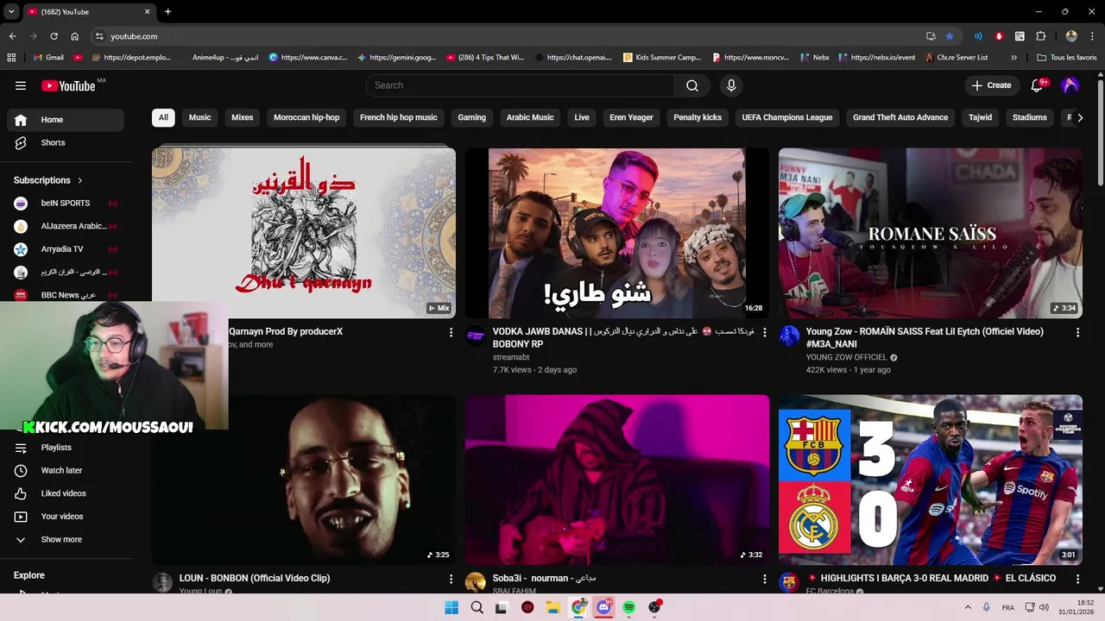Open Your videos in sidebar
This screenshot has width=1105, height=621.
point(66,517)
